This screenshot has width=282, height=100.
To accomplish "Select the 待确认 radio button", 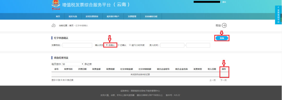I will pyautogui.click(x=107, y=45).
